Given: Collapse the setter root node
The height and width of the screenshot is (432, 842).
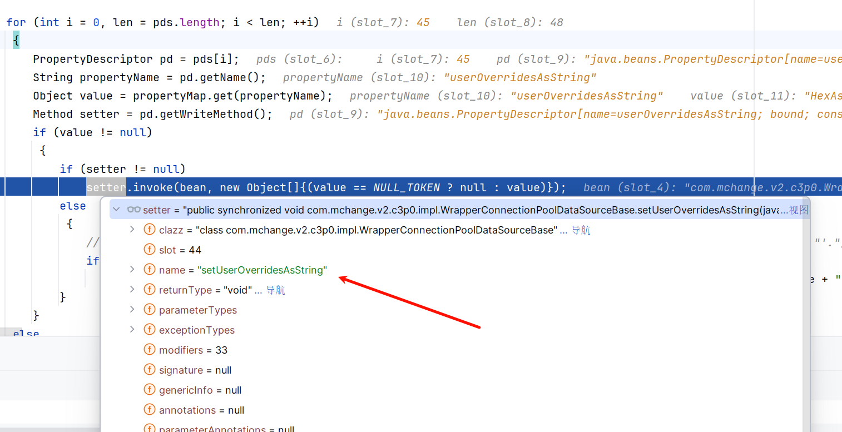Looking at the screenshot, I should (x=116, y=210).
